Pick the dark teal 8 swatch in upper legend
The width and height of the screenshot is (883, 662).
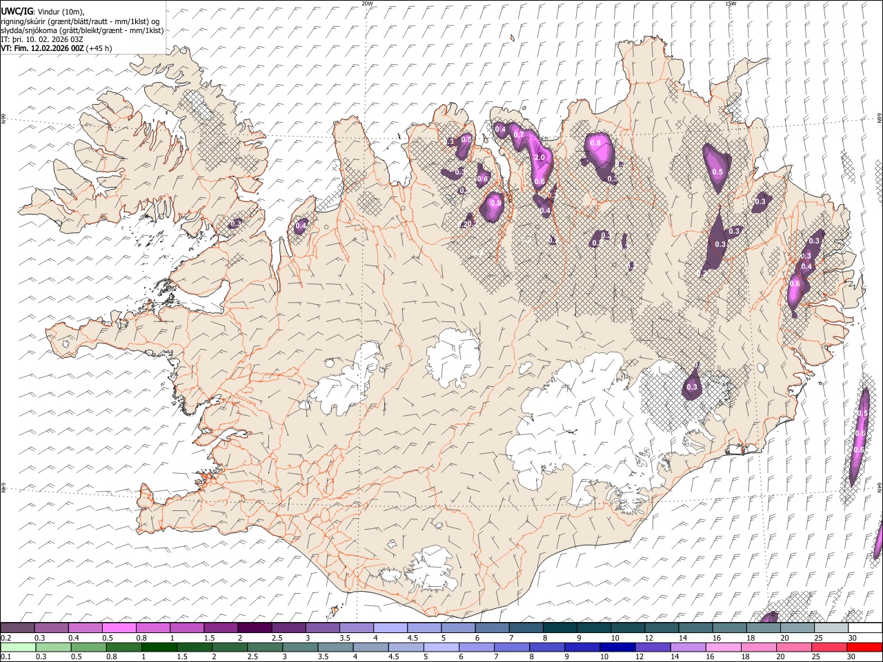559,628
